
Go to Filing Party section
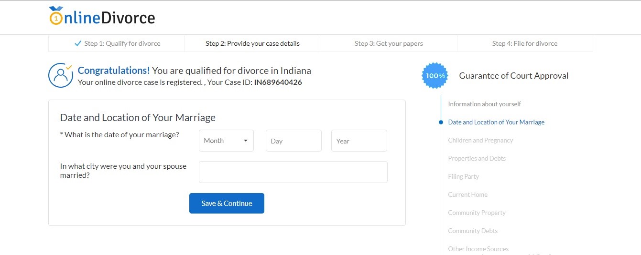click(463, 176)
